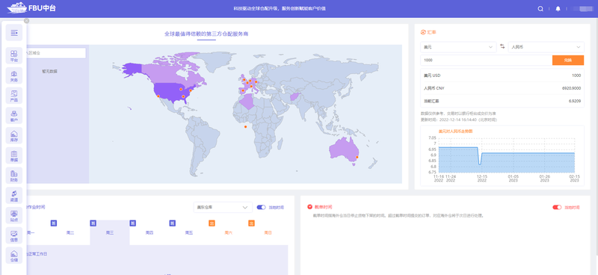The image size is (598, 275).
Task: Click the red 截单时间 icon
Action: pos(309,207)
